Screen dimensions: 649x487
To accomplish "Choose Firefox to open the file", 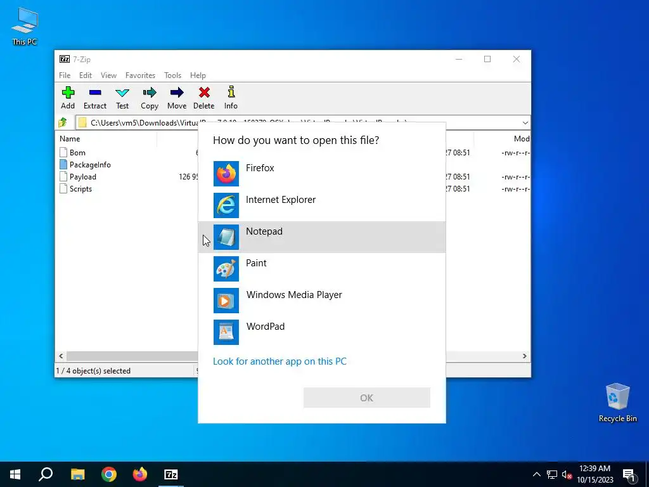I will pos(321,174).
